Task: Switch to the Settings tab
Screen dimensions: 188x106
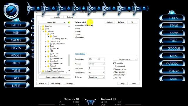Action: pyautogui.click(x=70, y=17)
